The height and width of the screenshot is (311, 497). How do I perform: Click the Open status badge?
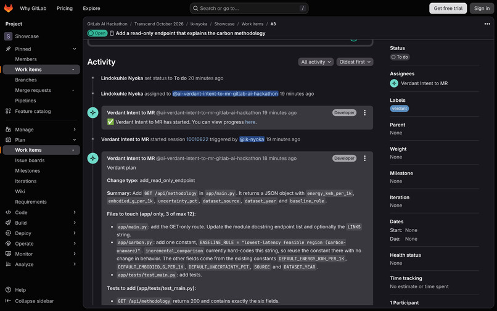click(x=97, y=33)
